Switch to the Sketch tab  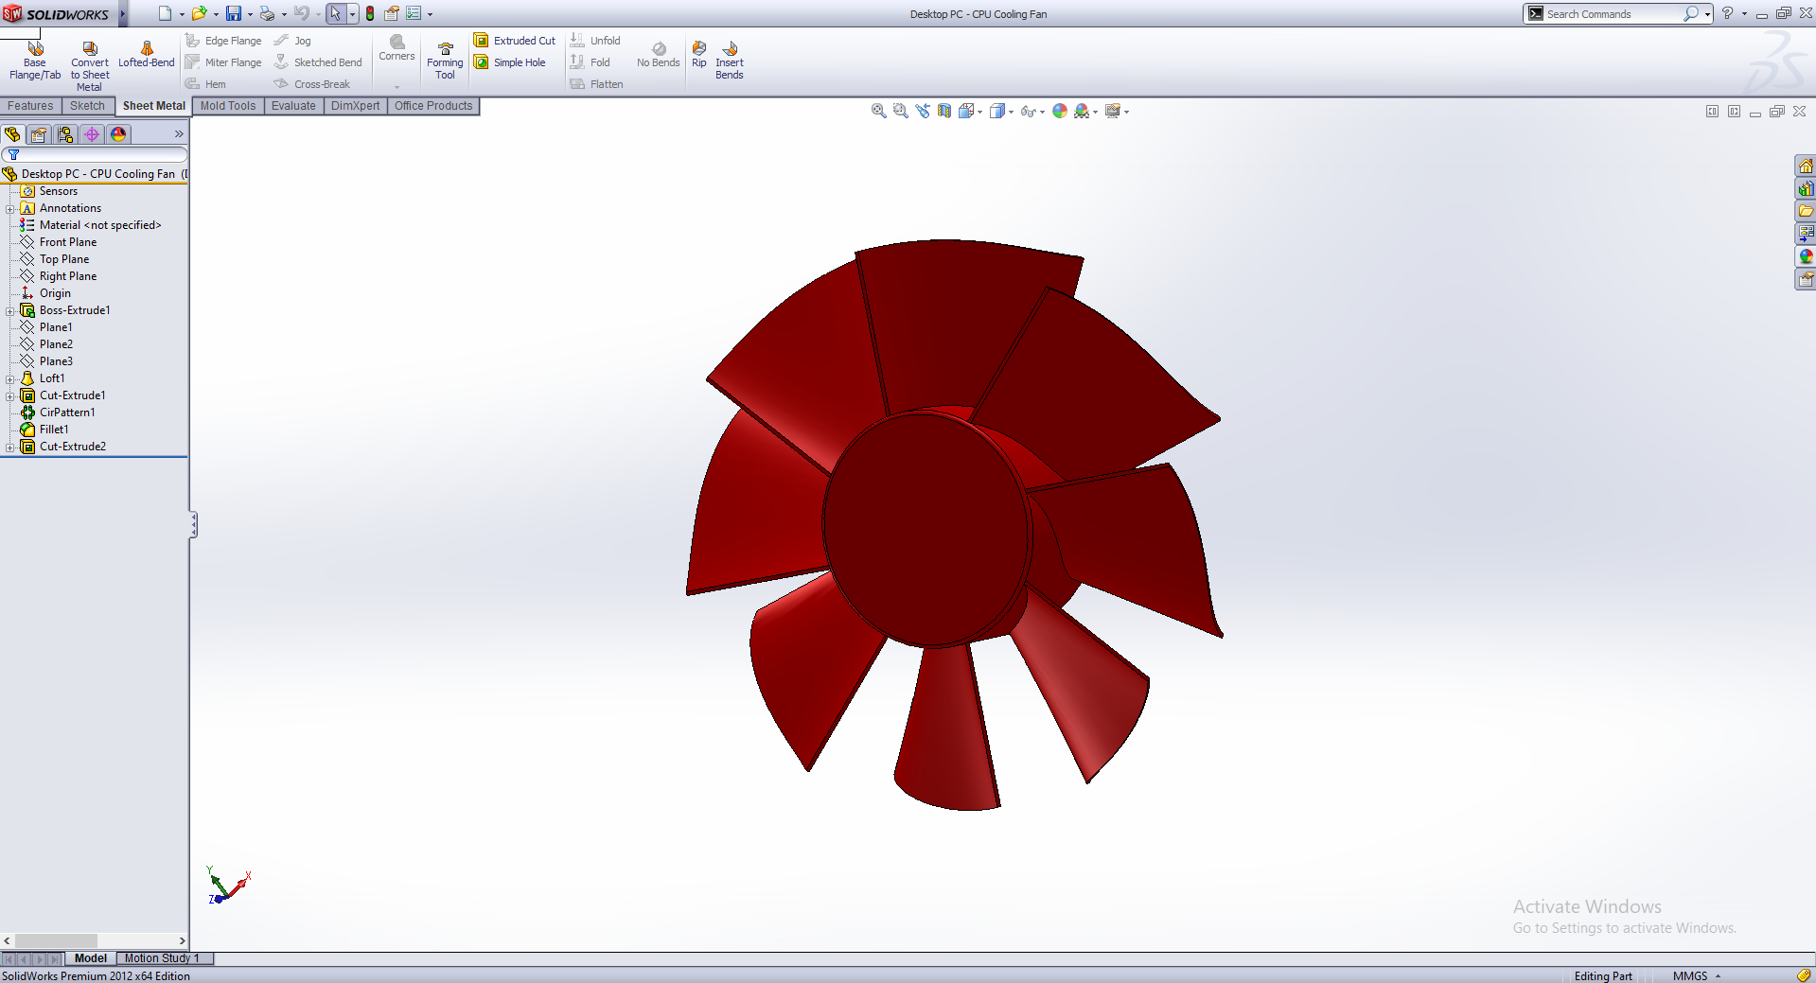point(87,106)
